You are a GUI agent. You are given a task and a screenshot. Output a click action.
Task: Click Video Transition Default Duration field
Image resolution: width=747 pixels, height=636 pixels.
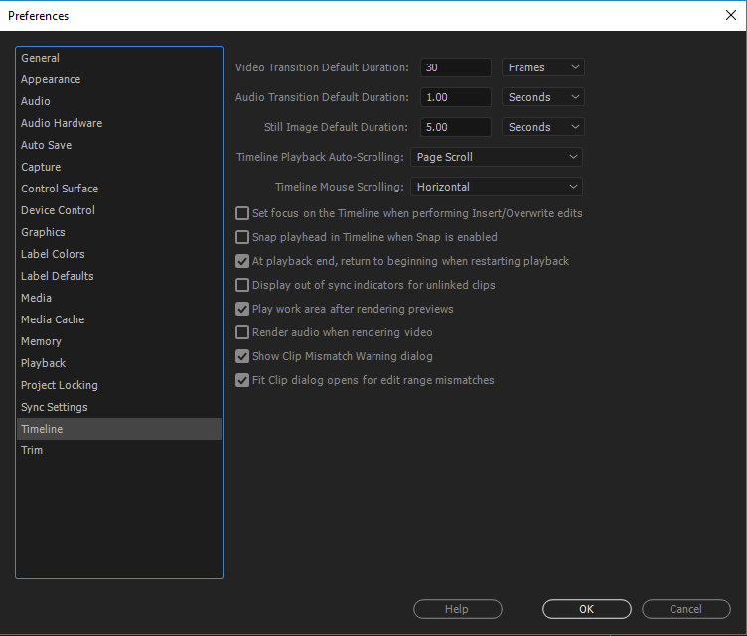(x=455, y=67)
